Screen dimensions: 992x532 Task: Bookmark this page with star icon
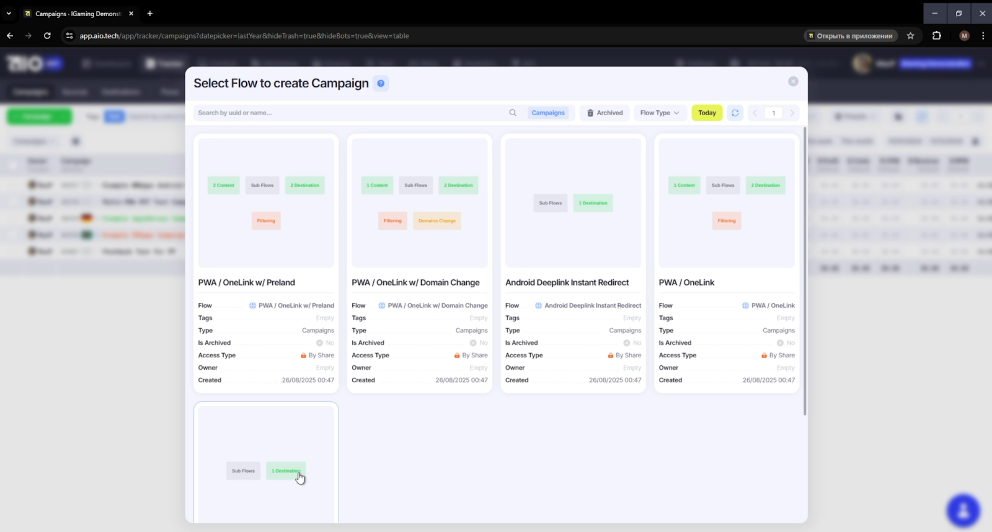pyautogui.click(x=910, y=36)
